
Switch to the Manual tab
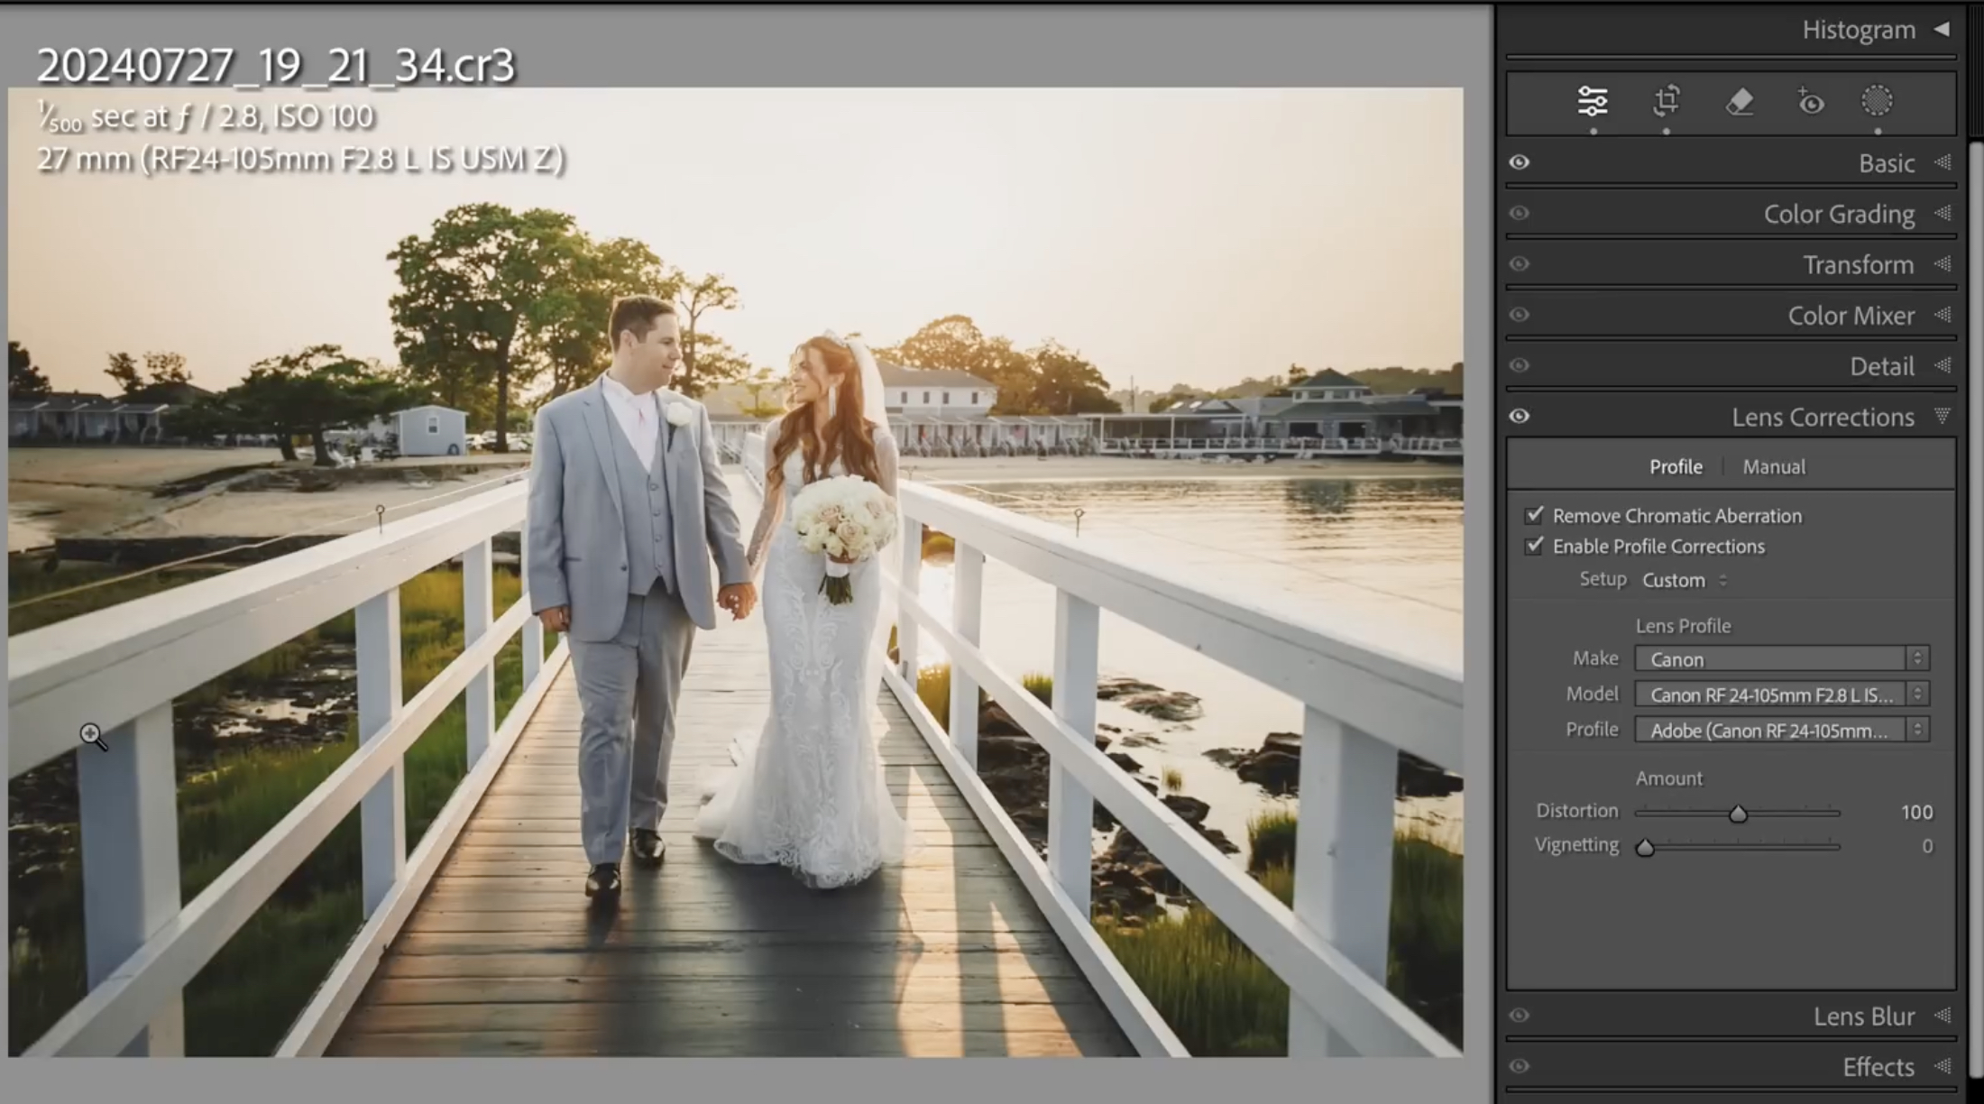[x=1774, y=466]
